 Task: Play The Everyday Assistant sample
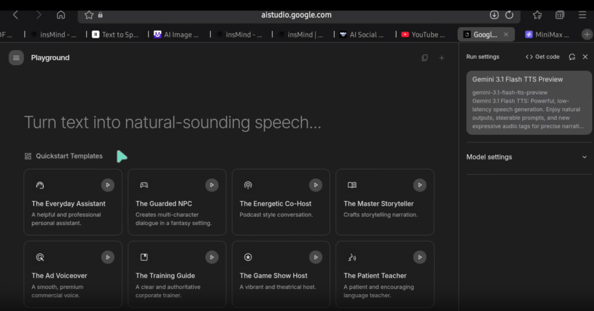[108, 185]
